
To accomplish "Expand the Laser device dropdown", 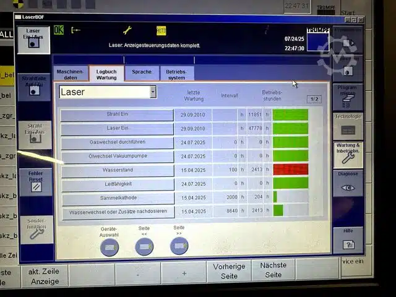I will coord(153,92).
